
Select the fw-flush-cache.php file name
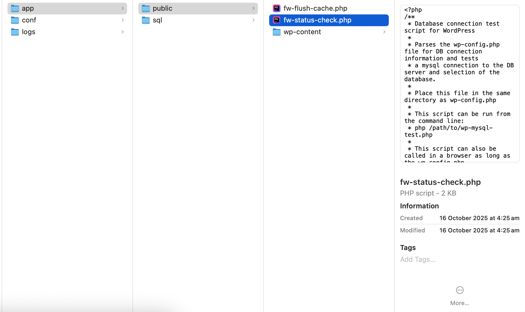[x=315, y=9]
